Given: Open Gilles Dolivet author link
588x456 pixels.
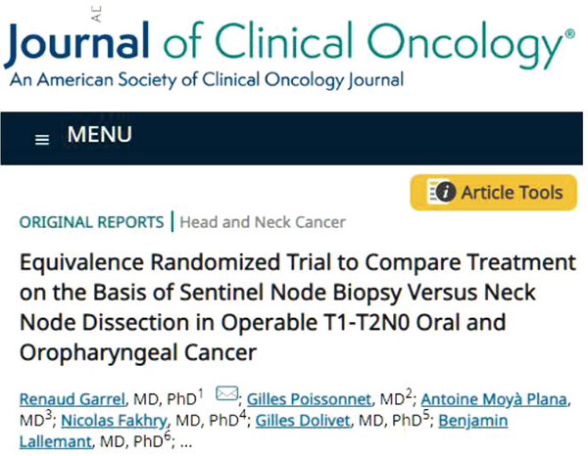Looking at the screenshot, I should tap(303, 421).
